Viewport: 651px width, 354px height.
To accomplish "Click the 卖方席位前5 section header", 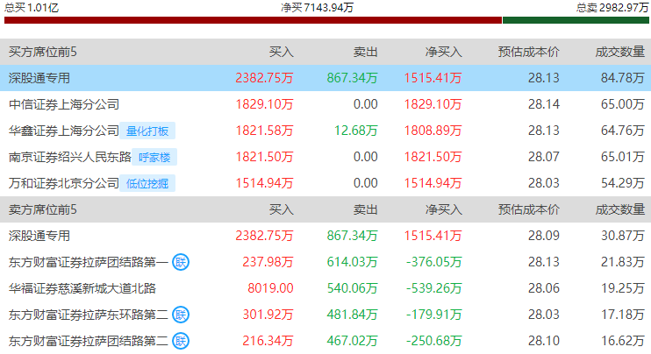I will pyautogui.click(x=42, y=209).
